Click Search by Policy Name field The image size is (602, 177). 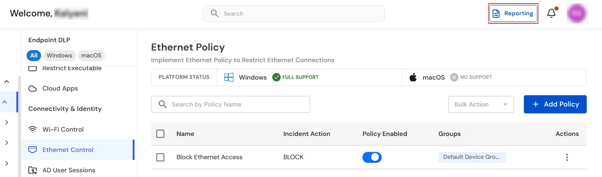point(230,104)
